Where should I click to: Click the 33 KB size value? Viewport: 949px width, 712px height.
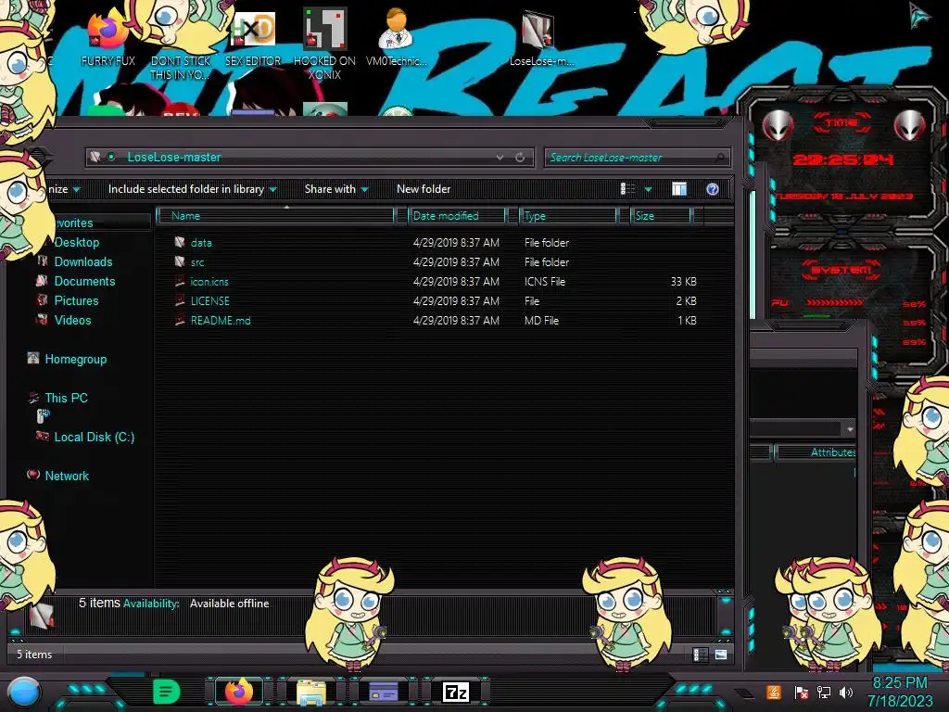click(683, 282)
